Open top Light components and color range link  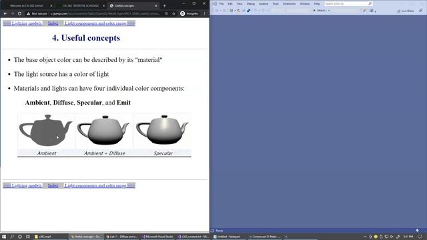99,23
